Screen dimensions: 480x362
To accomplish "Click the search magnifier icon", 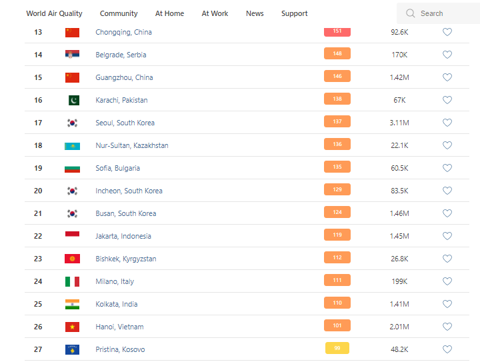I will (410, 13).
